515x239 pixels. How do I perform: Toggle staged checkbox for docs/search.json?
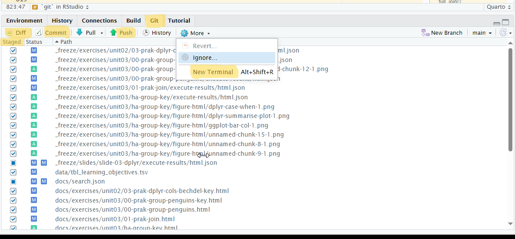[13, 181]
